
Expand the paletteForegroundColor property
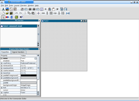pyautogui.click(x=2, y=75)
